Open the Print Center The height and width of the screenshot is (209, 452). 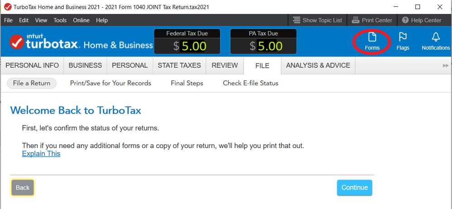372,20
